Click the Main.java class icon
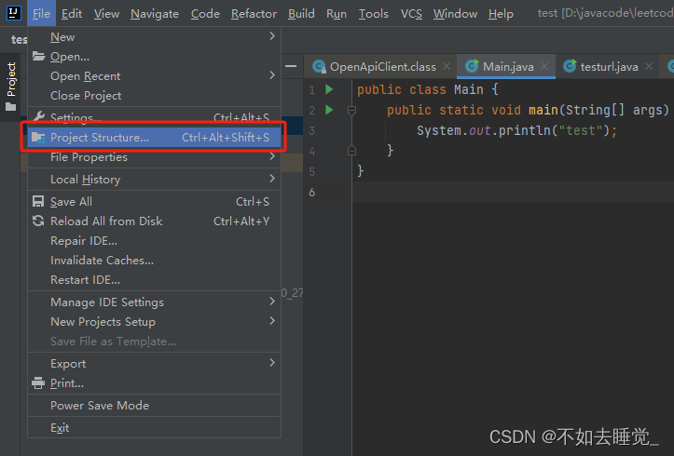The width and height of the screenshot is (674, 456). tap(472, 66)
